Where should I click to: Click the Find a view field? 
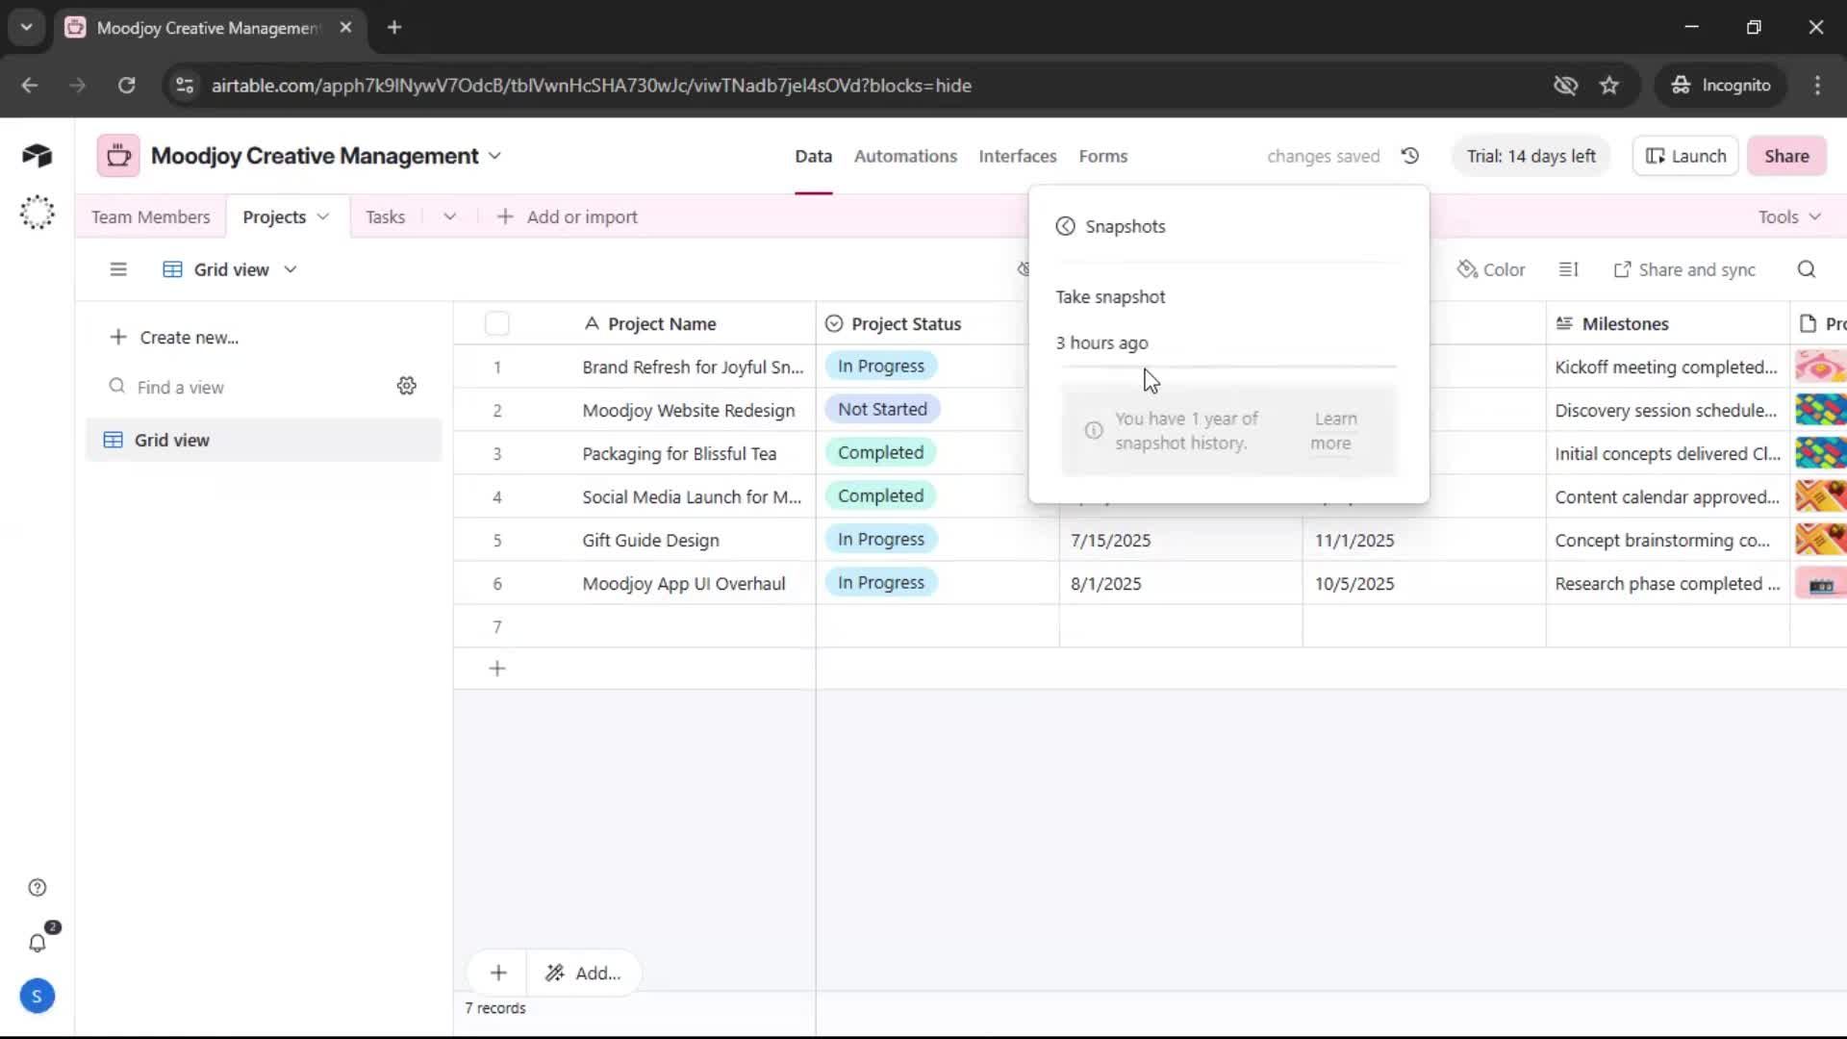tap(245, 387)
